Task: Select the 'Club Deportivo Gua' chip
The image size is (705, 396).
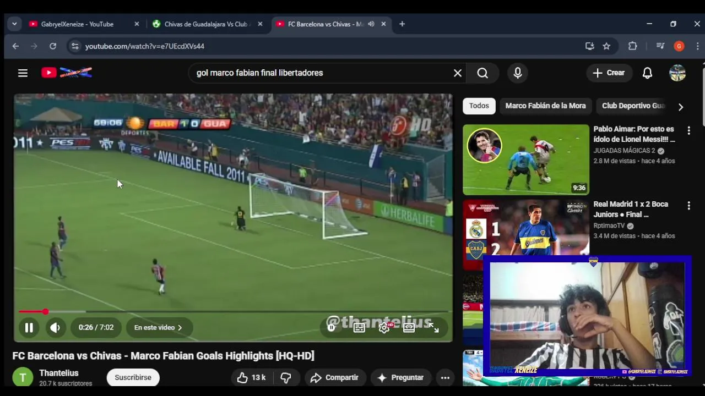Action: coord(633,106)
